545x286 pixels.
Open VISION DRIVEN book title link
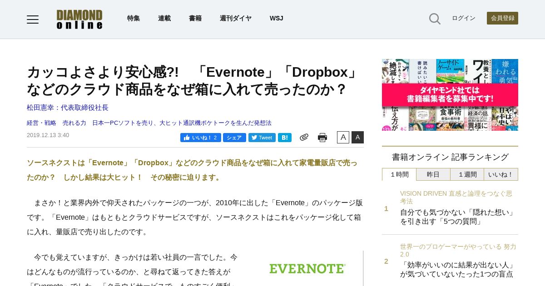tap(456, 197)
